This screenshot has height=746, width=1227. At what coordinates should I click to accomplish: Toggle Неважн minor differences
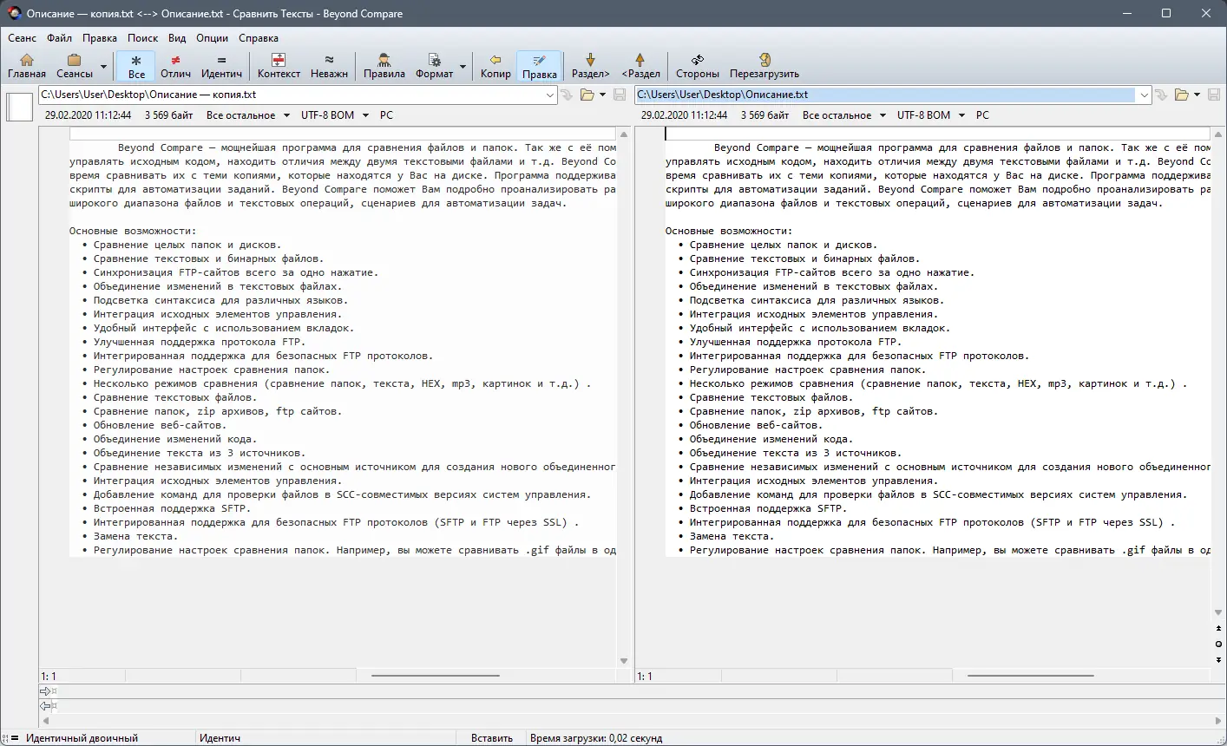329,66
